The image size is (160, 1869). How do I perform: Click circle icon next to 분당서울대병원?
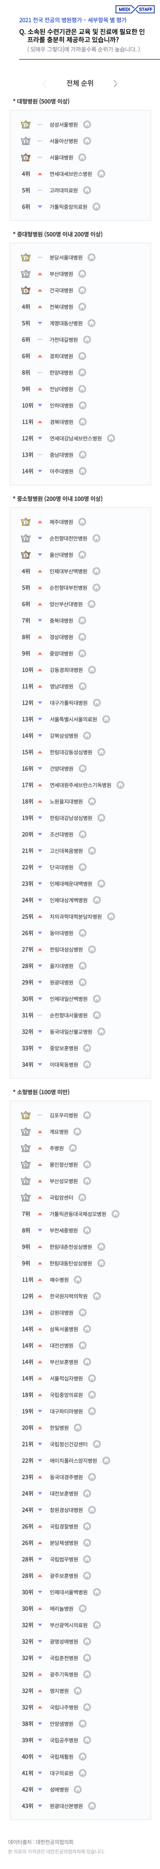click(x=92, y=257)
